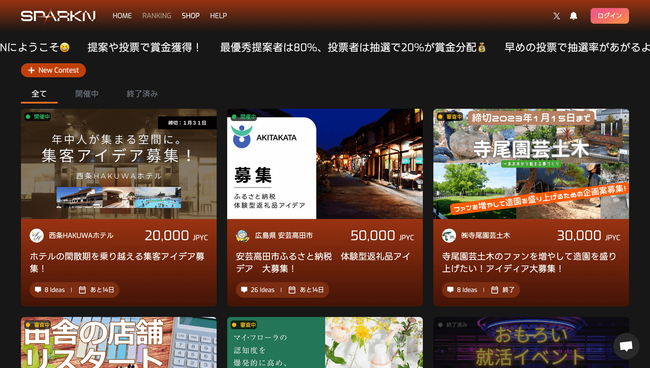
Task: Open the notification bell
Action: pos(574,16)
